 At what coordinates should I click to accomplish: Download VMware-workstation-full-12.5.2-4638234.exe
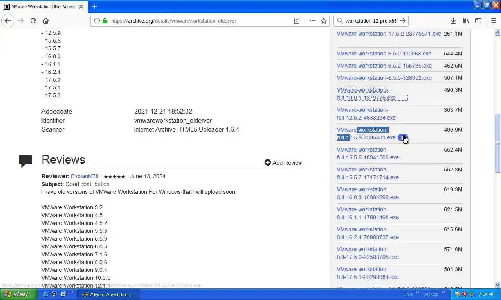[x=366, y=114]
